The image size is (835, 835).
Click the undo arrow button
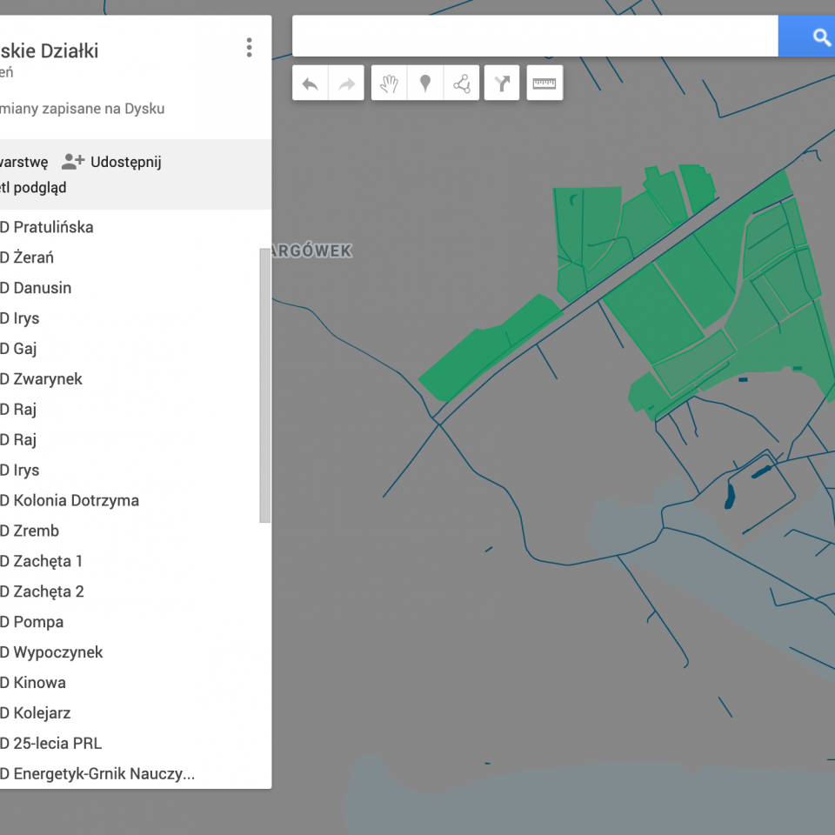(310, 84)
